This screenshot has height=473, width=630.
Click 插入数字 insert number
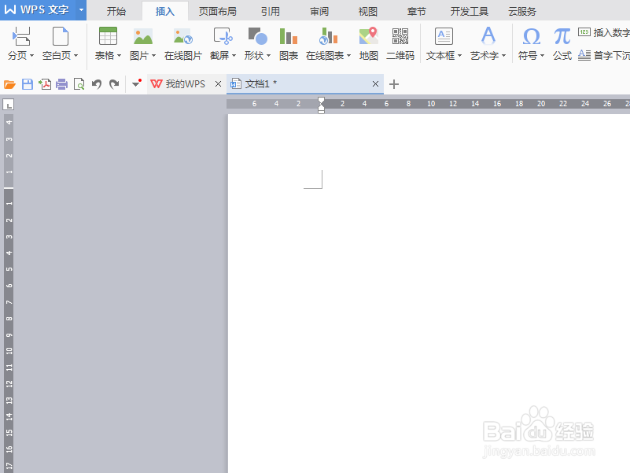[604, 32]
